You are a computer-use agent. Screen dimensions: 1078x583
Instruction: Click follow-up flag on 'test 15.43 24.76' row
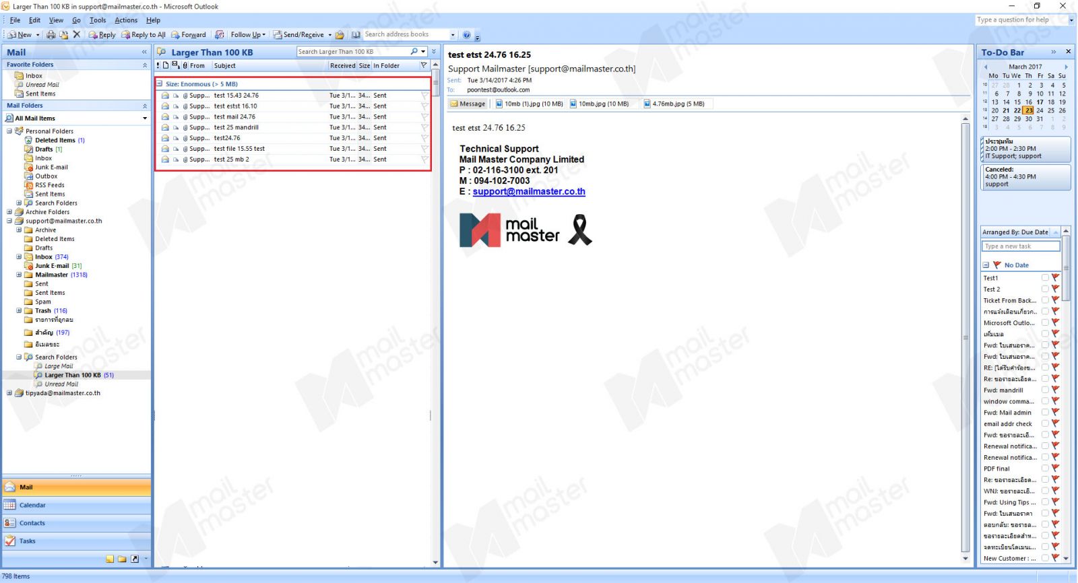click(x=424, y=96)
